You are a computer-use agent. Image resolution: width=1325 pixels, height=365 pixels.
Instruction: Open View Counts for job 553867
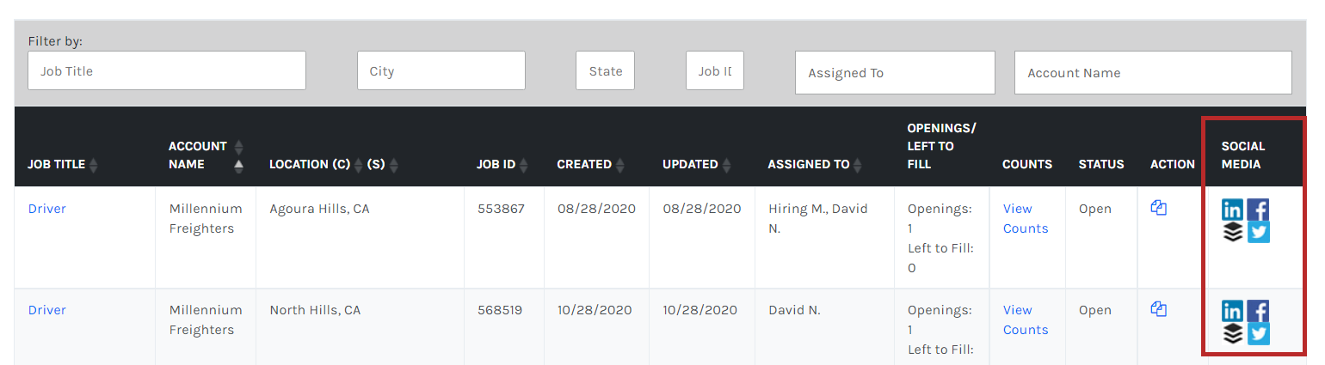coord(1025,218)
